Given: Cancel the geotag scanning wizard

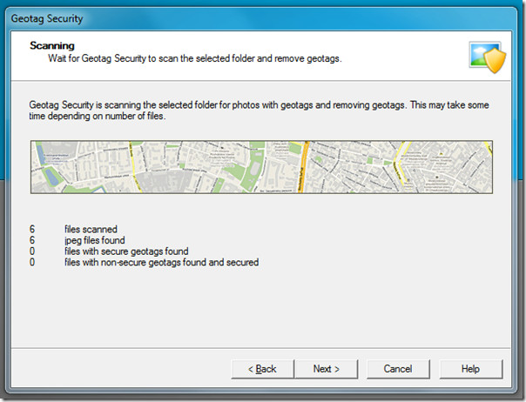Looking at the screenshot, I should pyautogui.click(x=398, y=369).
